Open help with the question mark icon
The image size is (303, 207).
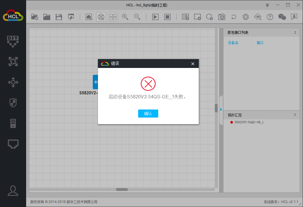click(x=270, y=17)
